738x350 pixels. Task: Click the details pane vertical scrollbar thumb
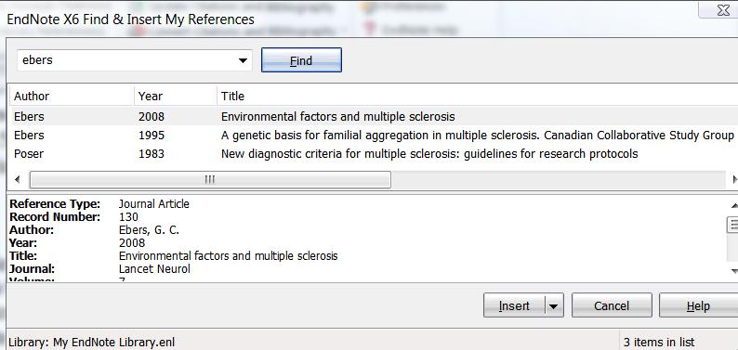pyautogui.click(x=733, y=225)
